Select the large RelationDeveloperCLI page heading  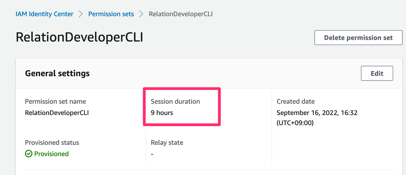pos(79,37)
